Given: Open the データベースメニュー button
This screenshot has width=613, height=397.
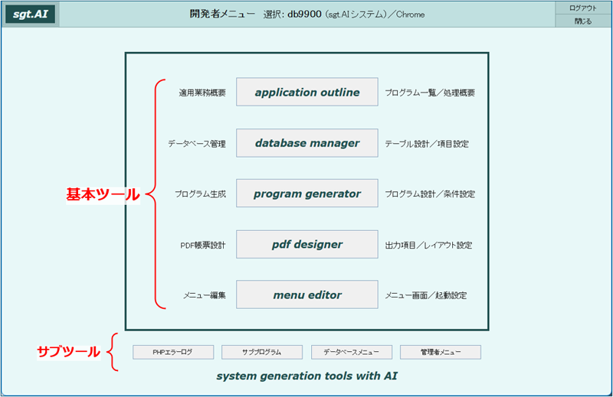Looking at the screenshot, I should [352, 352].
